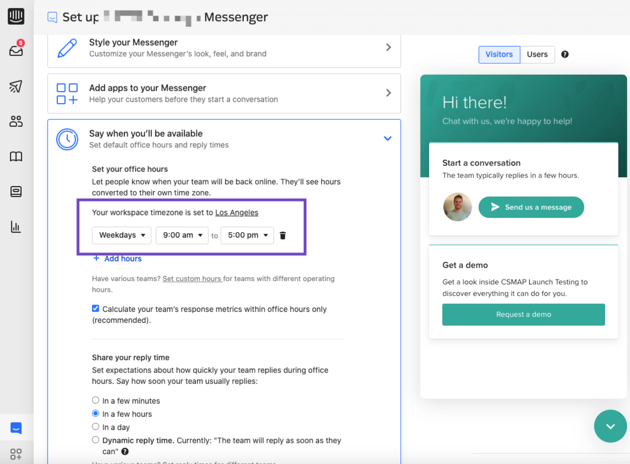This screenshot has height=464, width=630.
Task: Select the Dynamic reply time option
Action: (95, 440)
